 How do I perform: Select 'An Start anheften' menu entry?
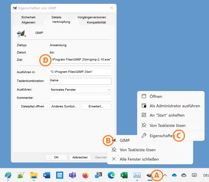point(167,115)
